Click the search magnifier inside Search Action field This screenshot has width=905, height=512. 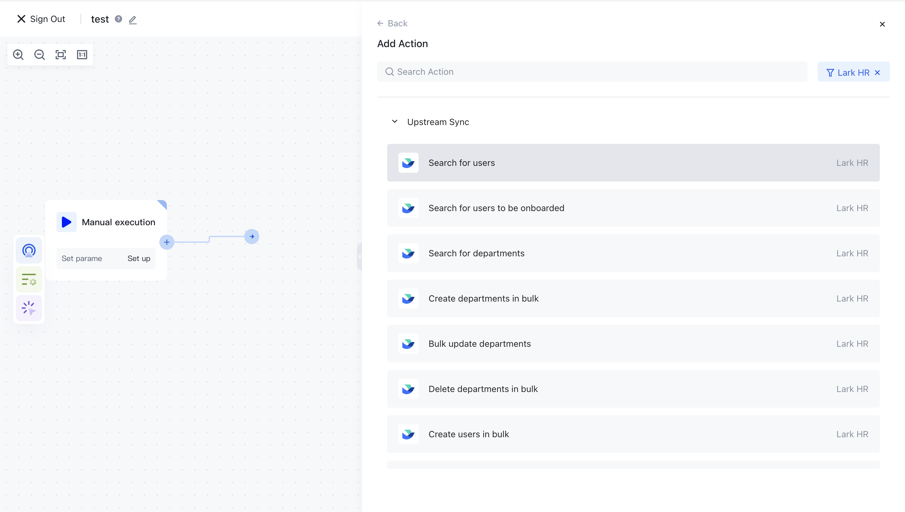390,71
